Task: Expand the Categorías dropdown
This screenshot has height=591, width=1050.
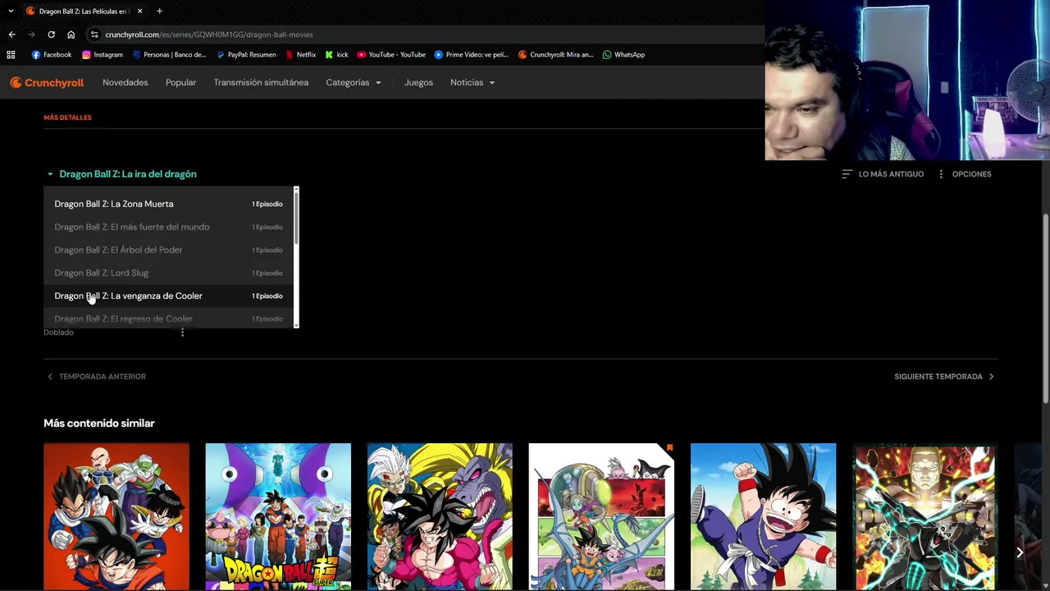Action: 354,83
